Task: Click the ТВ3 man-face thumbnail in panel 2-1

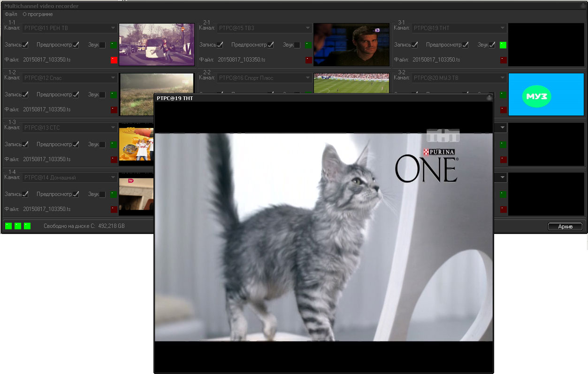Action: coord(351,45)
